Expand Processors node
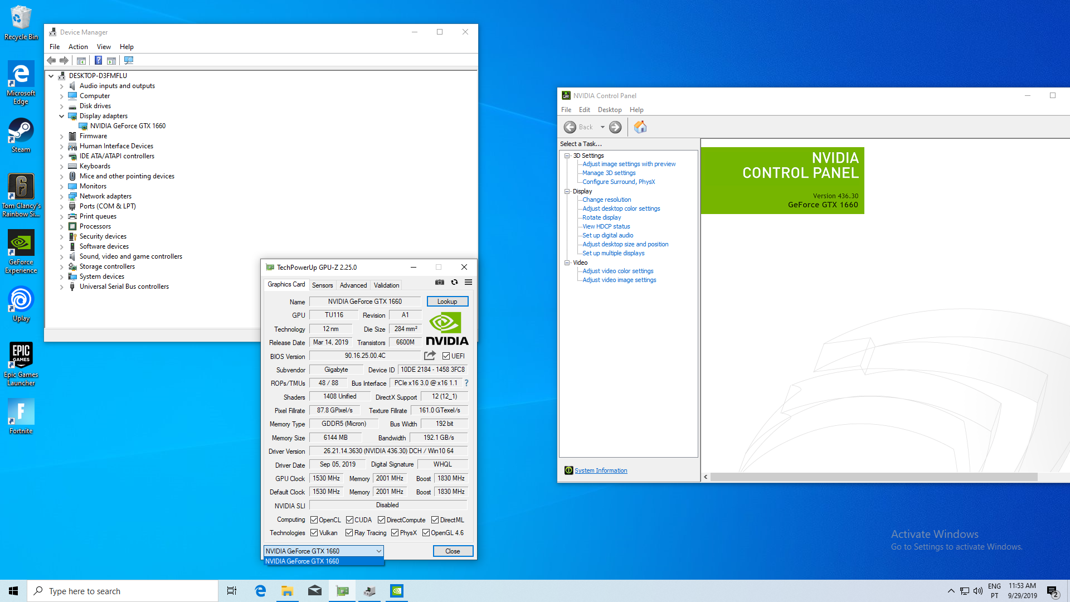Image resolution: width=1070 pixels, height=602 pixels. pos(62,226)
